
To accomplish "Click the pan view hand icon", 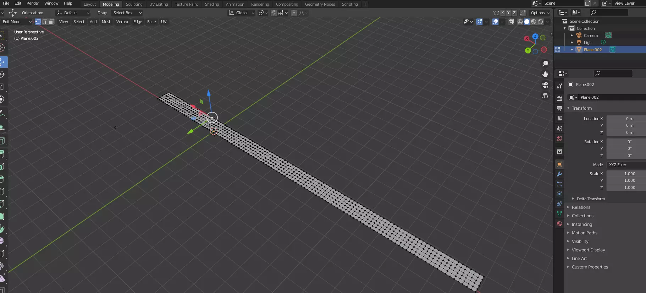I will click(545, 74).
